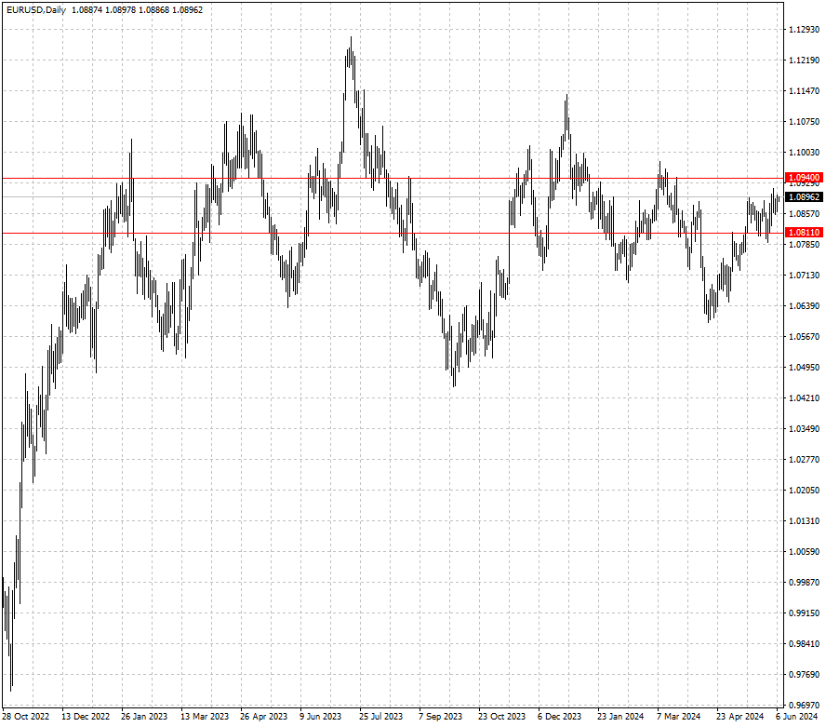Screen dimensions: 826x727
Task: Click the price axis value 0.99150
Action: (804, 613)
